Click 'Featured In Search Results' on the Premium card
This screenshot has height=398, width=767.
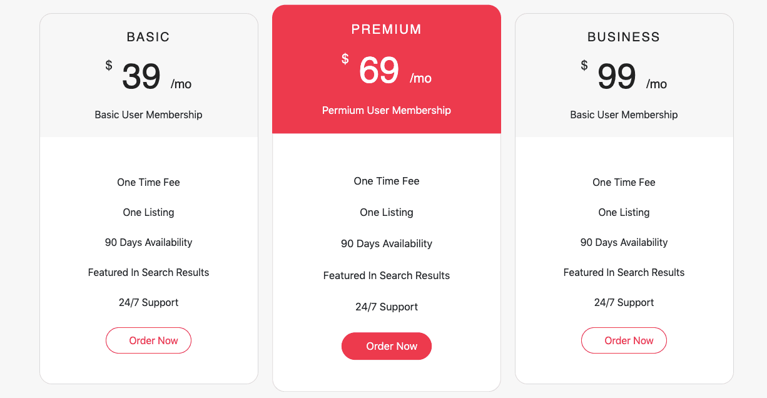(x=386, y=275)
